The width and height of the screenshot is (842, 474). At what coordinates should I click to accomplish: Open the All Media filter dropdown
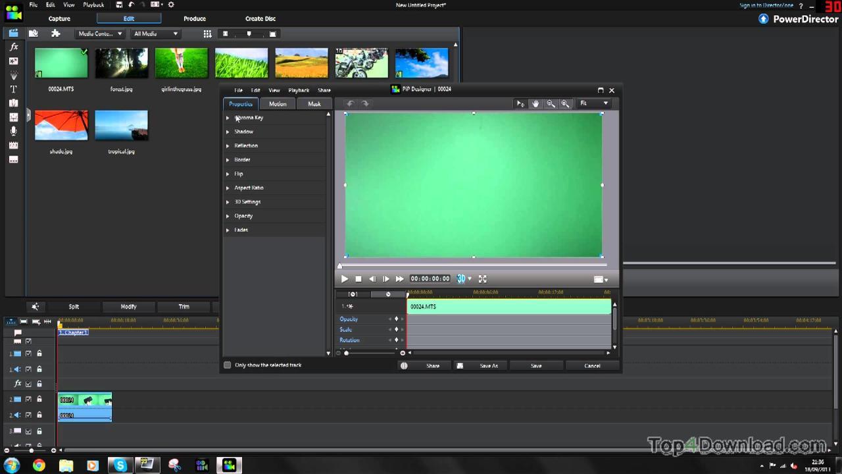pyautogui.click(x=156, y=34)
